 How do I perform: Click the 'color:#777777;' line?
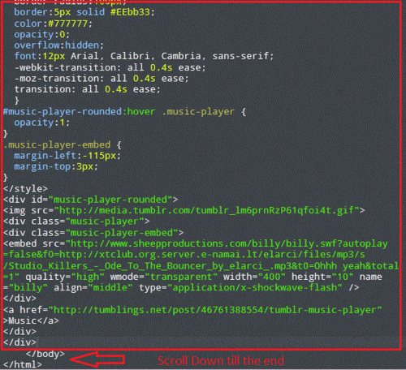pos(53,24)
